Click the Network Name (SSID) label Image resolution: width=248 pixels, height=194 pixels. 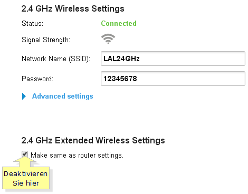(x=56, y=59)
